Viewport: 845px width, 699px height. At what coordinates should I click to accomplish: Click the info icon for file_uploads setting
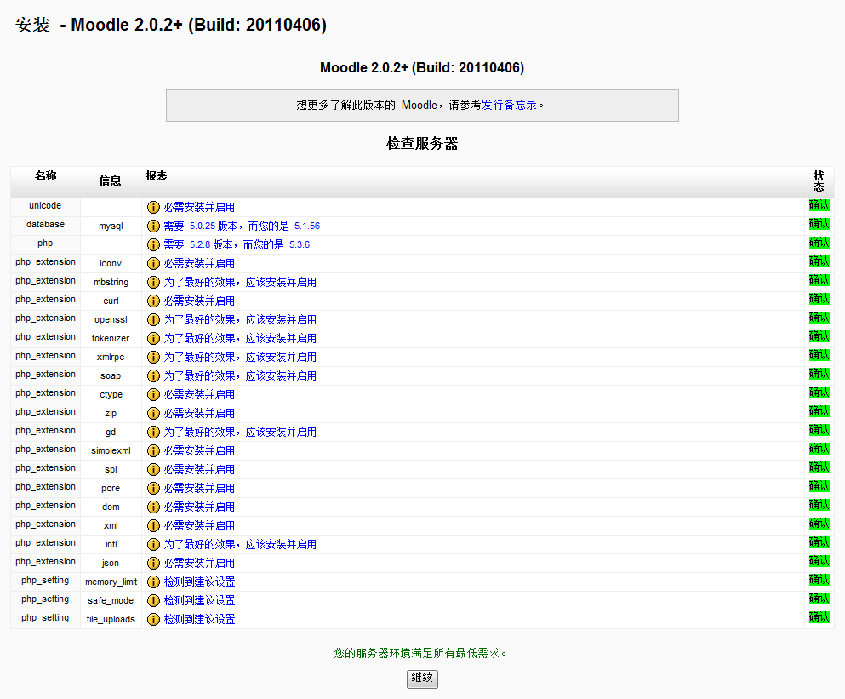[x=153, y=619]
